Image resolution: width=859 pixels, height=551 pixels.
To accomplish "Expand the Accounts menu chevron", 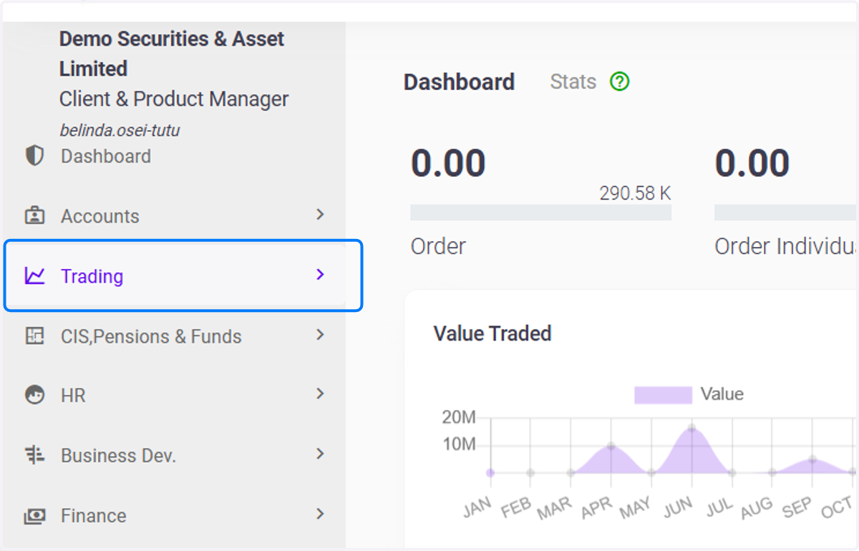I will (x=320, y=215).
